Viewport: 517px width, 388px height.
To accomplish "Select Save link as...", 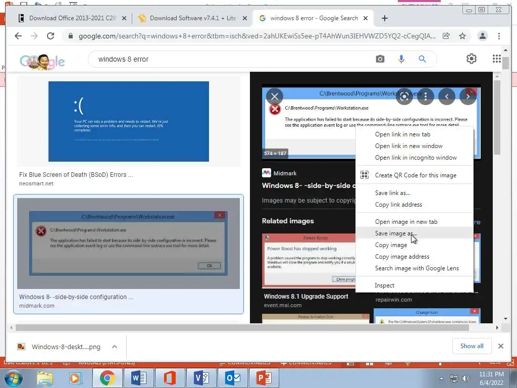I will [415, 192].
